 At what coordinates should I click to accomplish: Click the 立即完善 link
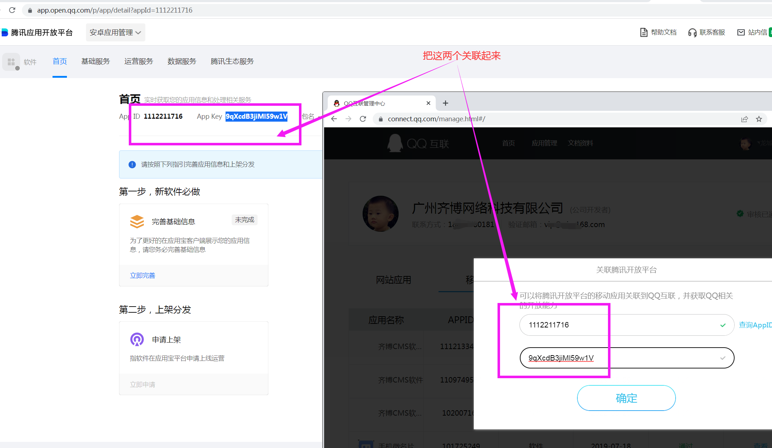tap(142, 276)
